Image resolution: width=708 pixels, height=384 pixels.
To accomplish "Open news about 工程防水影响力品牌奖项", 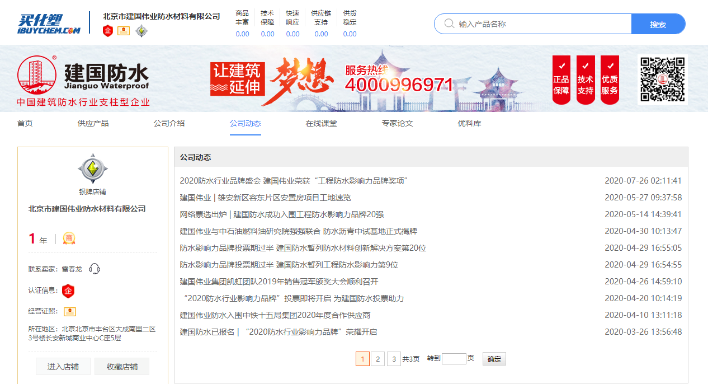I will (x=294, y=181).
